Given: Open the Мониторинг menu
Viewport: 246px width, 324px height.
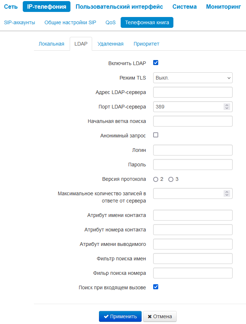Looking at the screenshot, I should [x=223, y=7].
